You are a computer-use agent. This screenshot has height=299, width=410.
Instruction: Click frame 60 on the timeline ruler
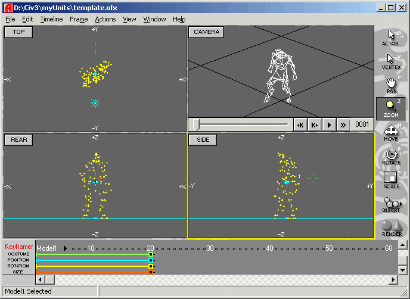[389, 248]
